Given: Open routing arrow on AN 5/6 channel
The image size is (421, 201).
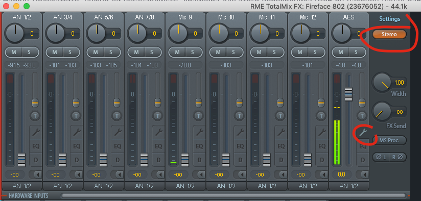Looking at the screenshot, I should (x=117, y=175).
